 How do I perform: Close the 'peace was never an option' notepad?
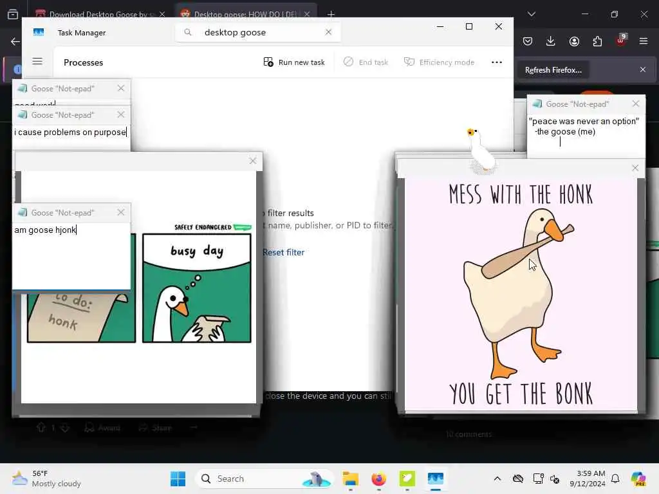pyautogui.click(x=635, y=104)
